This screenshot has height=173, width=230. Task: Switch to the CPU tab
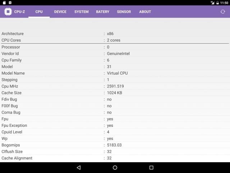(x=39, y=12)
